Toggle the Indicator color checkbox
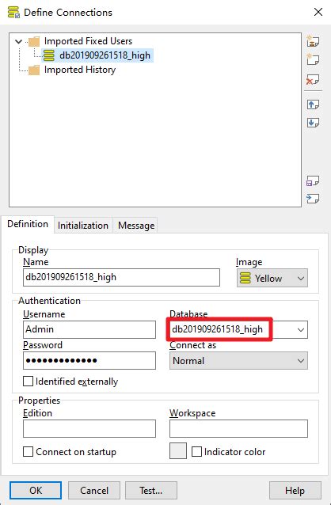The width and height of the screenshot is (331, 505). pos(196,451)
